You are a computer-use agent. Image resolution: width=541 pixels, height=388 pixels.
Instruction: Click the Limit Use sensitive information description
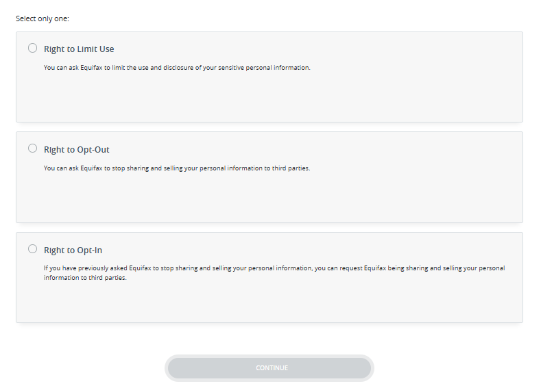pos(177,68)
